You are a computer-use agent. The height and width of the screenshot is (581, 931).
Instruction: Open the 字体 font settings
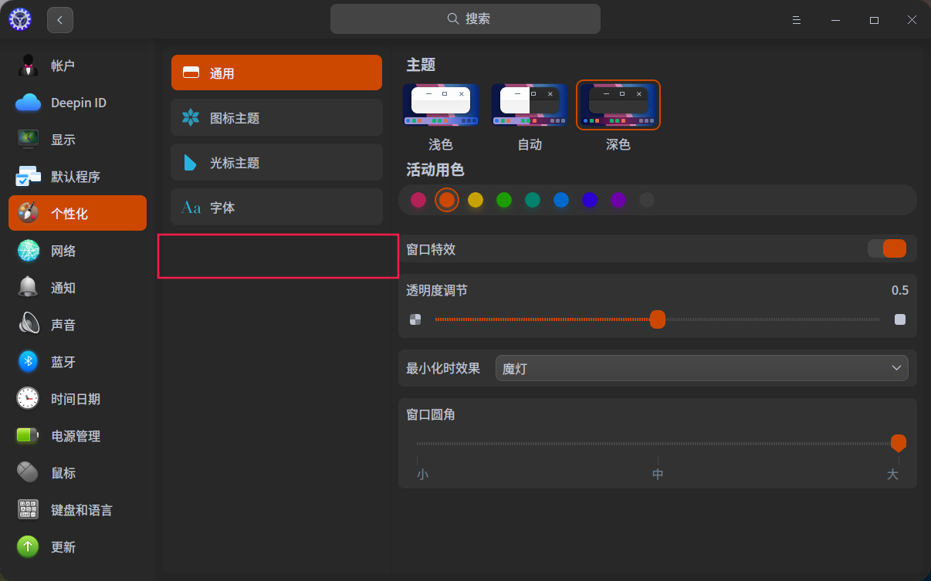276,208
